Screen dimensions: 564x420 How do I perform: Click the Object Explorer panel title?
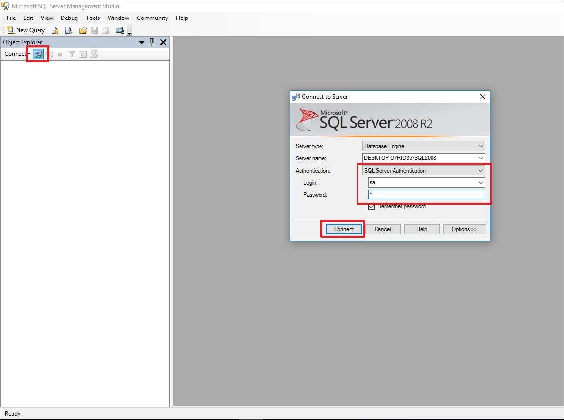click(x=23, y=42)
